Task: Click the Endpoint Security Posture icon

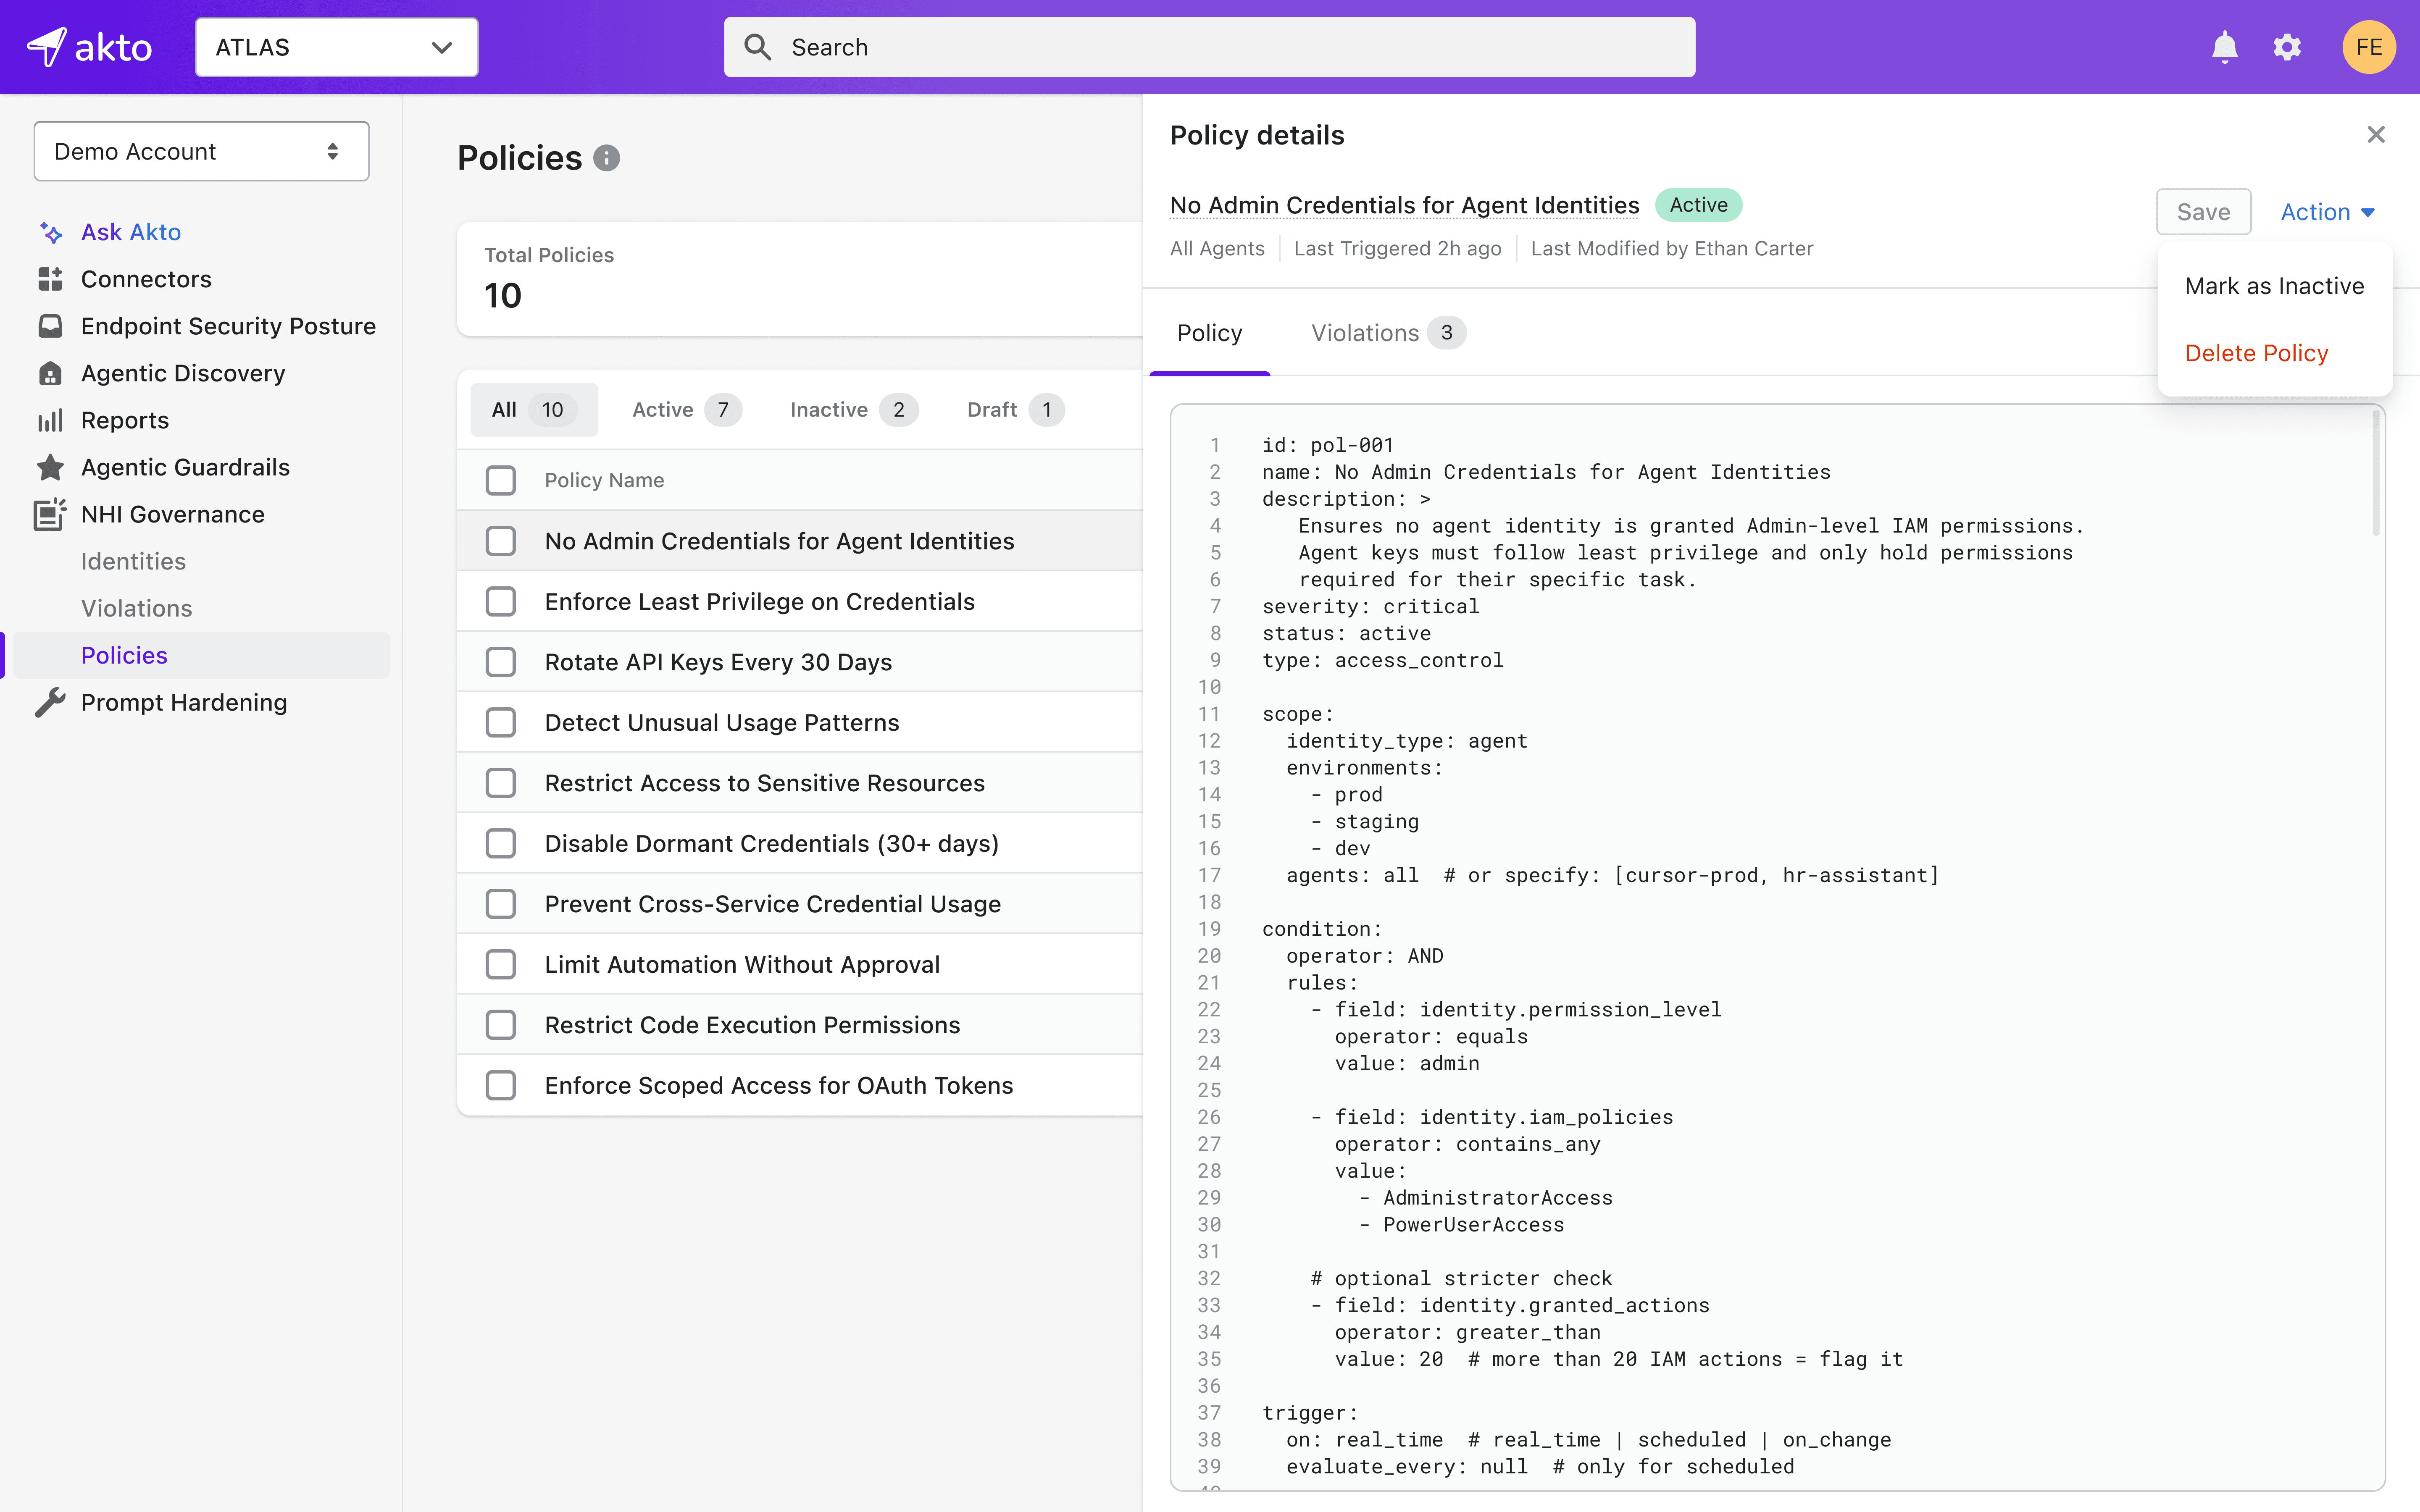Action: click(50, 326)
